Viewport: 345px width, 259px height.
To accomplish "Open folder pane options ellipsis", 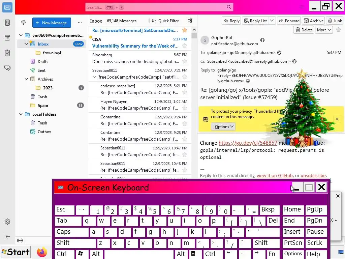I will pos(80,23).
